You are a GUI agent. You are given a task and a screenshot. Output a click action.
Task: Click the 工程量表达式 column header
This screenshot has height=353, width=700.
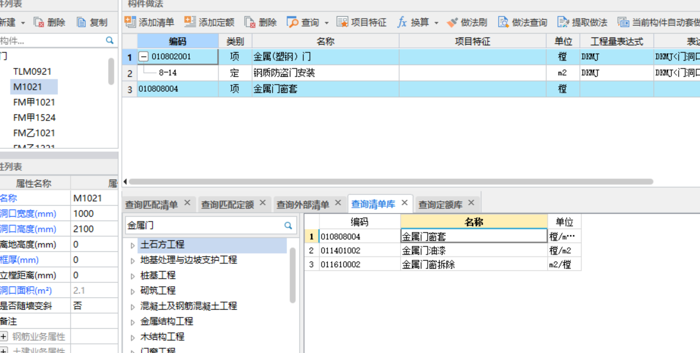(x=617, y=42)
